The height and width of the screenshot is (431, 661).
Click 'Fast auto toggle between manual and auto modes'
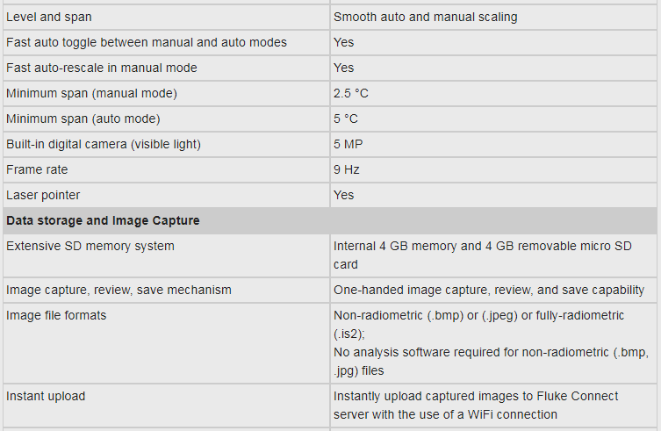147,42
